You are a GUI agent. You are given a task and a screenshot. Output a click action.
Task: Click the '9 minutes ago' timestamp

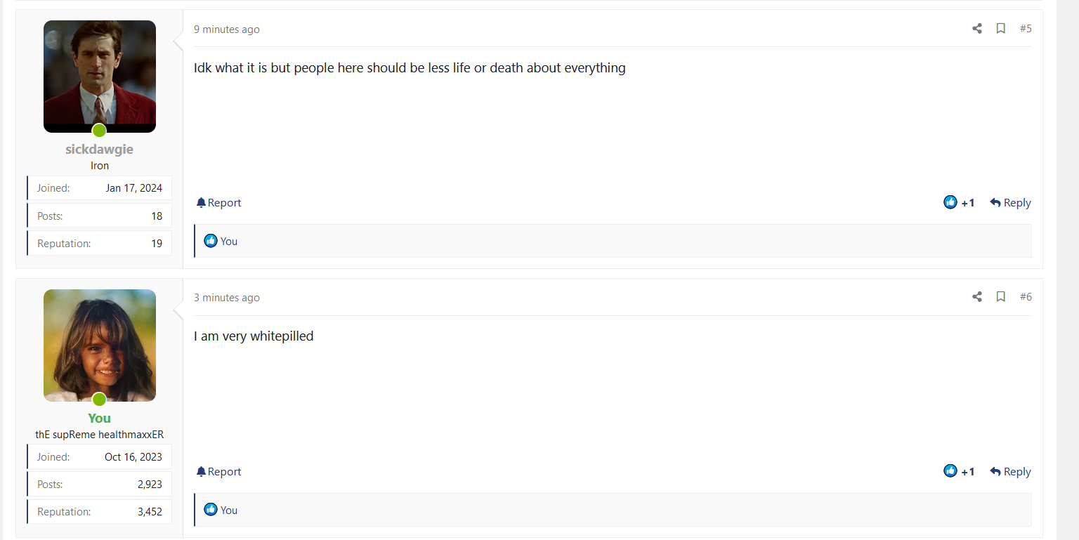tap(227, 29)
